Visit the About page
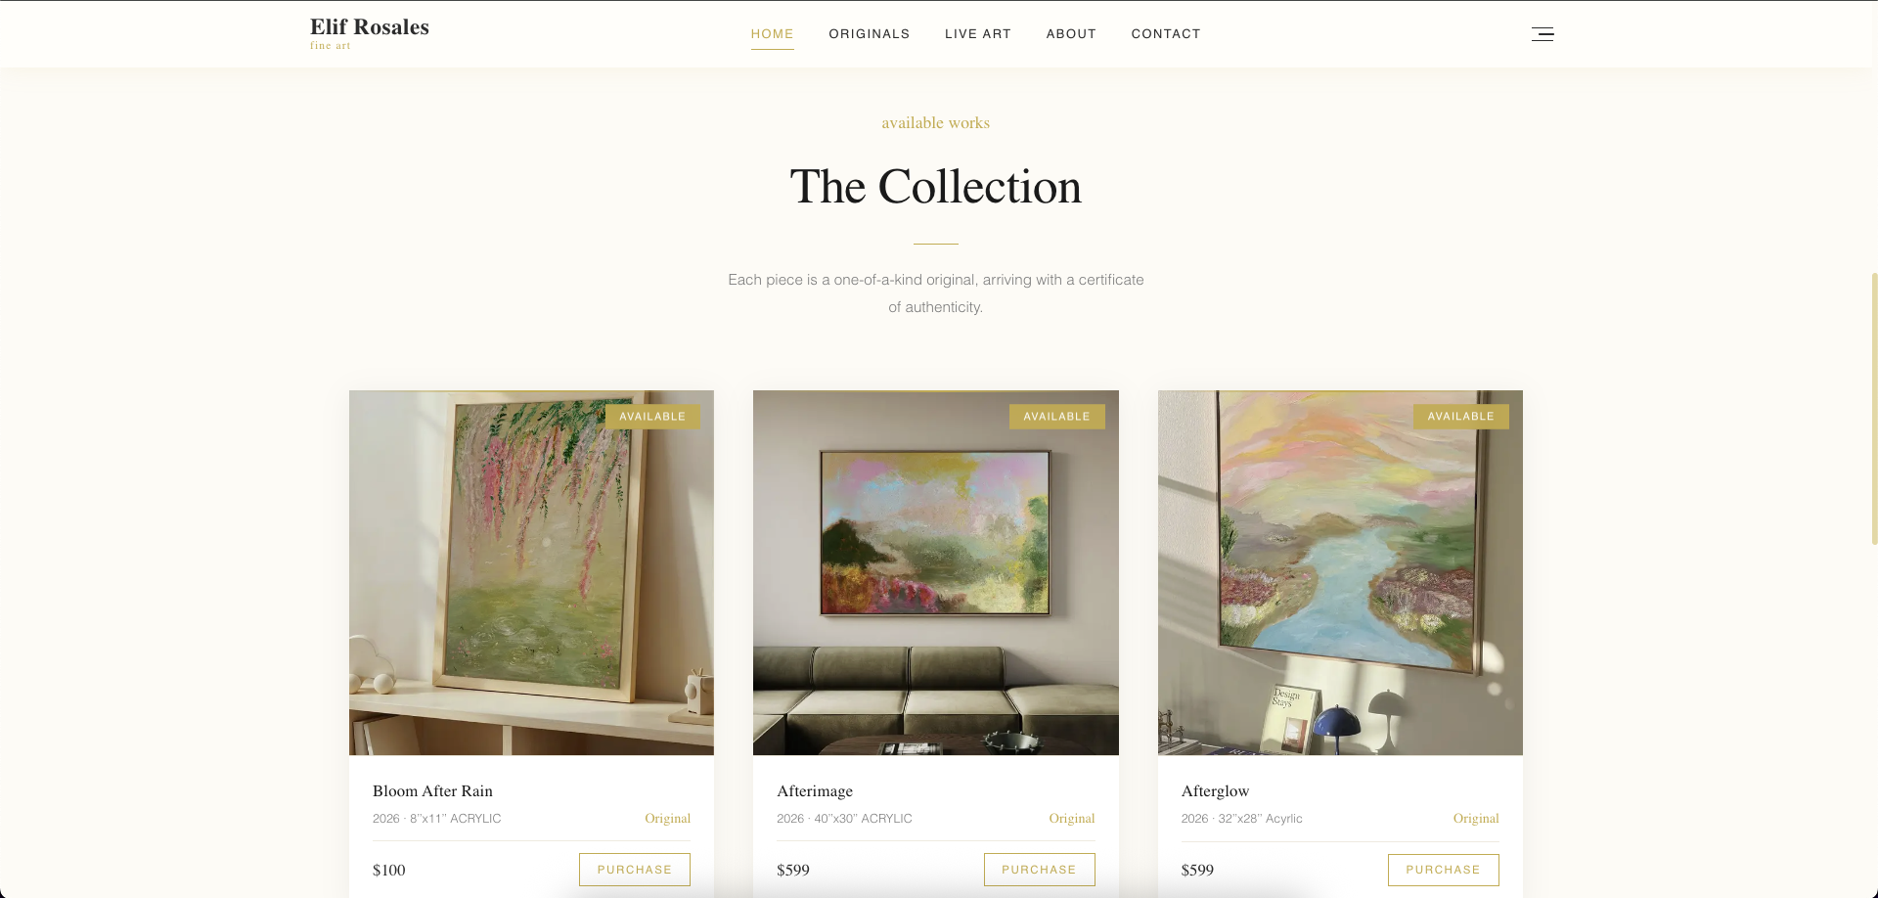Image resolution: width=1878 pixels, height=898 pixels. point(1071,34)
